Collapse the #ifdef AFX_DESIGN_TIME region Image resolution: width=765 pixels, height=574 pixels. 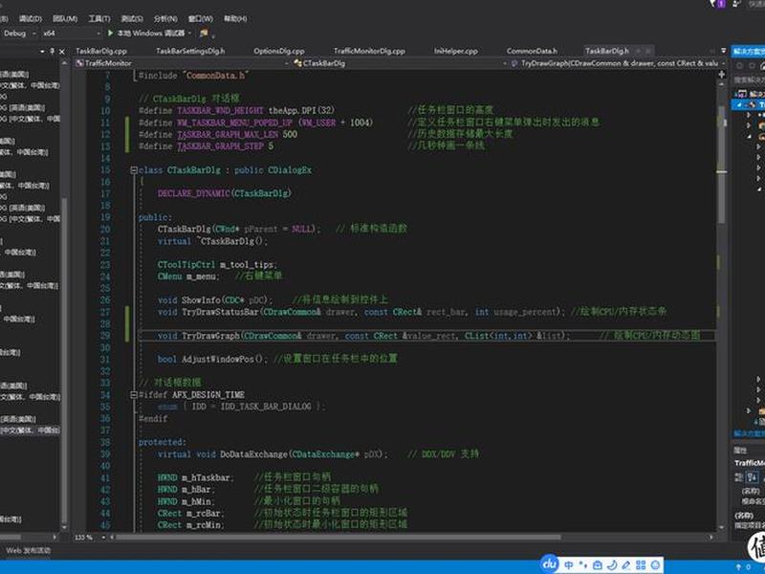pos(134,395)
